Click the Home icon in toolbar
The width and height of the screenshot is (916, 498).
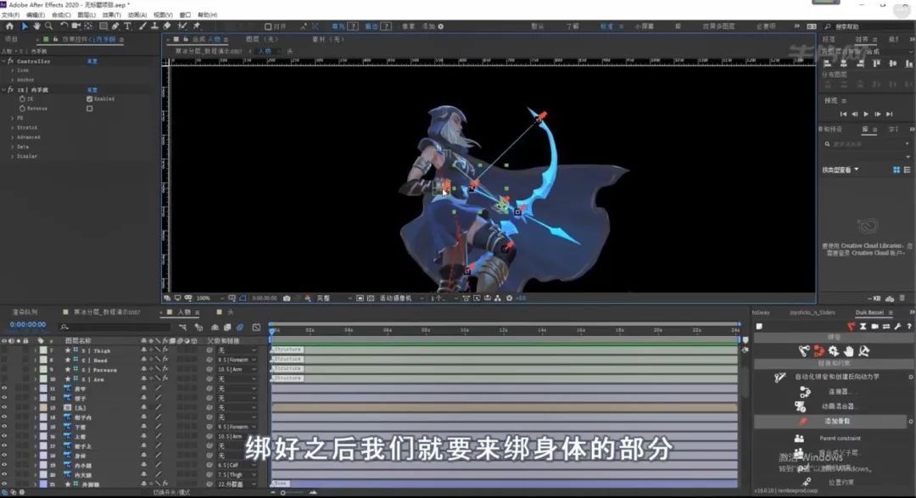[x=9, y=26]
